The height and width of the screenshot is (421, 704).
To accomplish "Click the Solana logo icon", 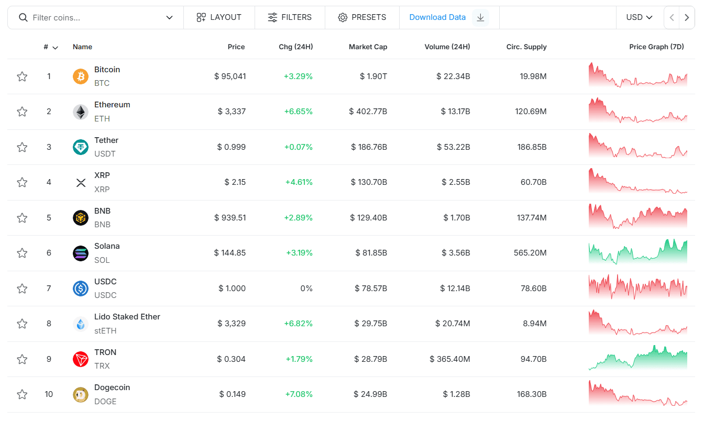I will tap(81, 253).
